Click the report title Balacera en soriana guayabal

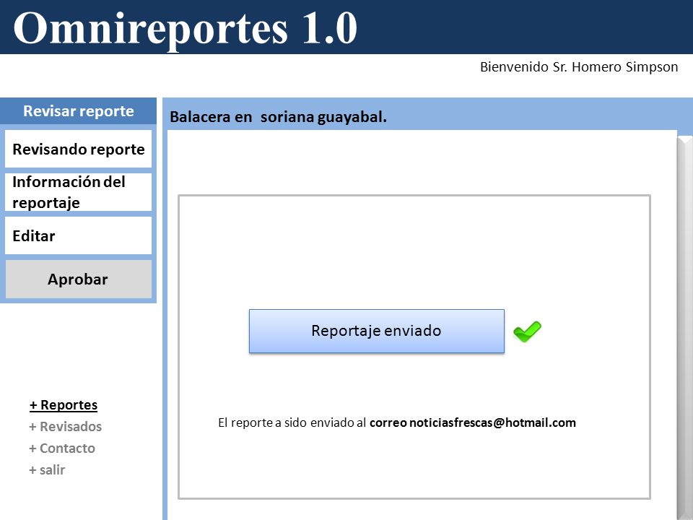pyautogui.click(x=279, y=117)
